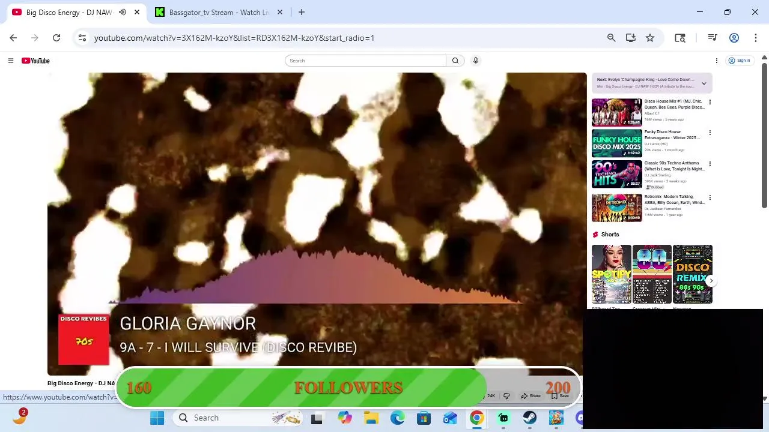The height and width of the screenshot is (432, 769).
Task: Open the Disco House Mix #1 title
Action: coord(674,104)
